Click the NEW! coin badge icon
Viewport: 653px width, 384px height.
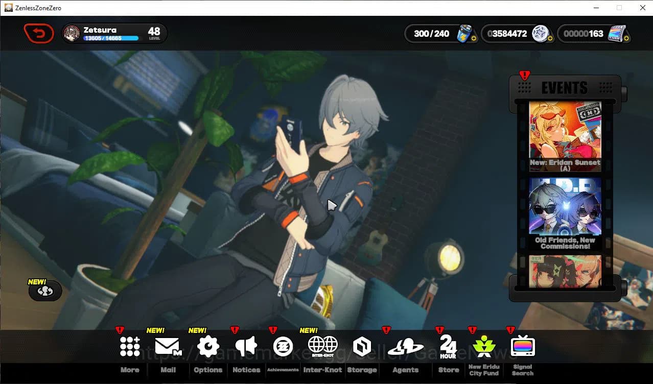(x=45, y=291)
